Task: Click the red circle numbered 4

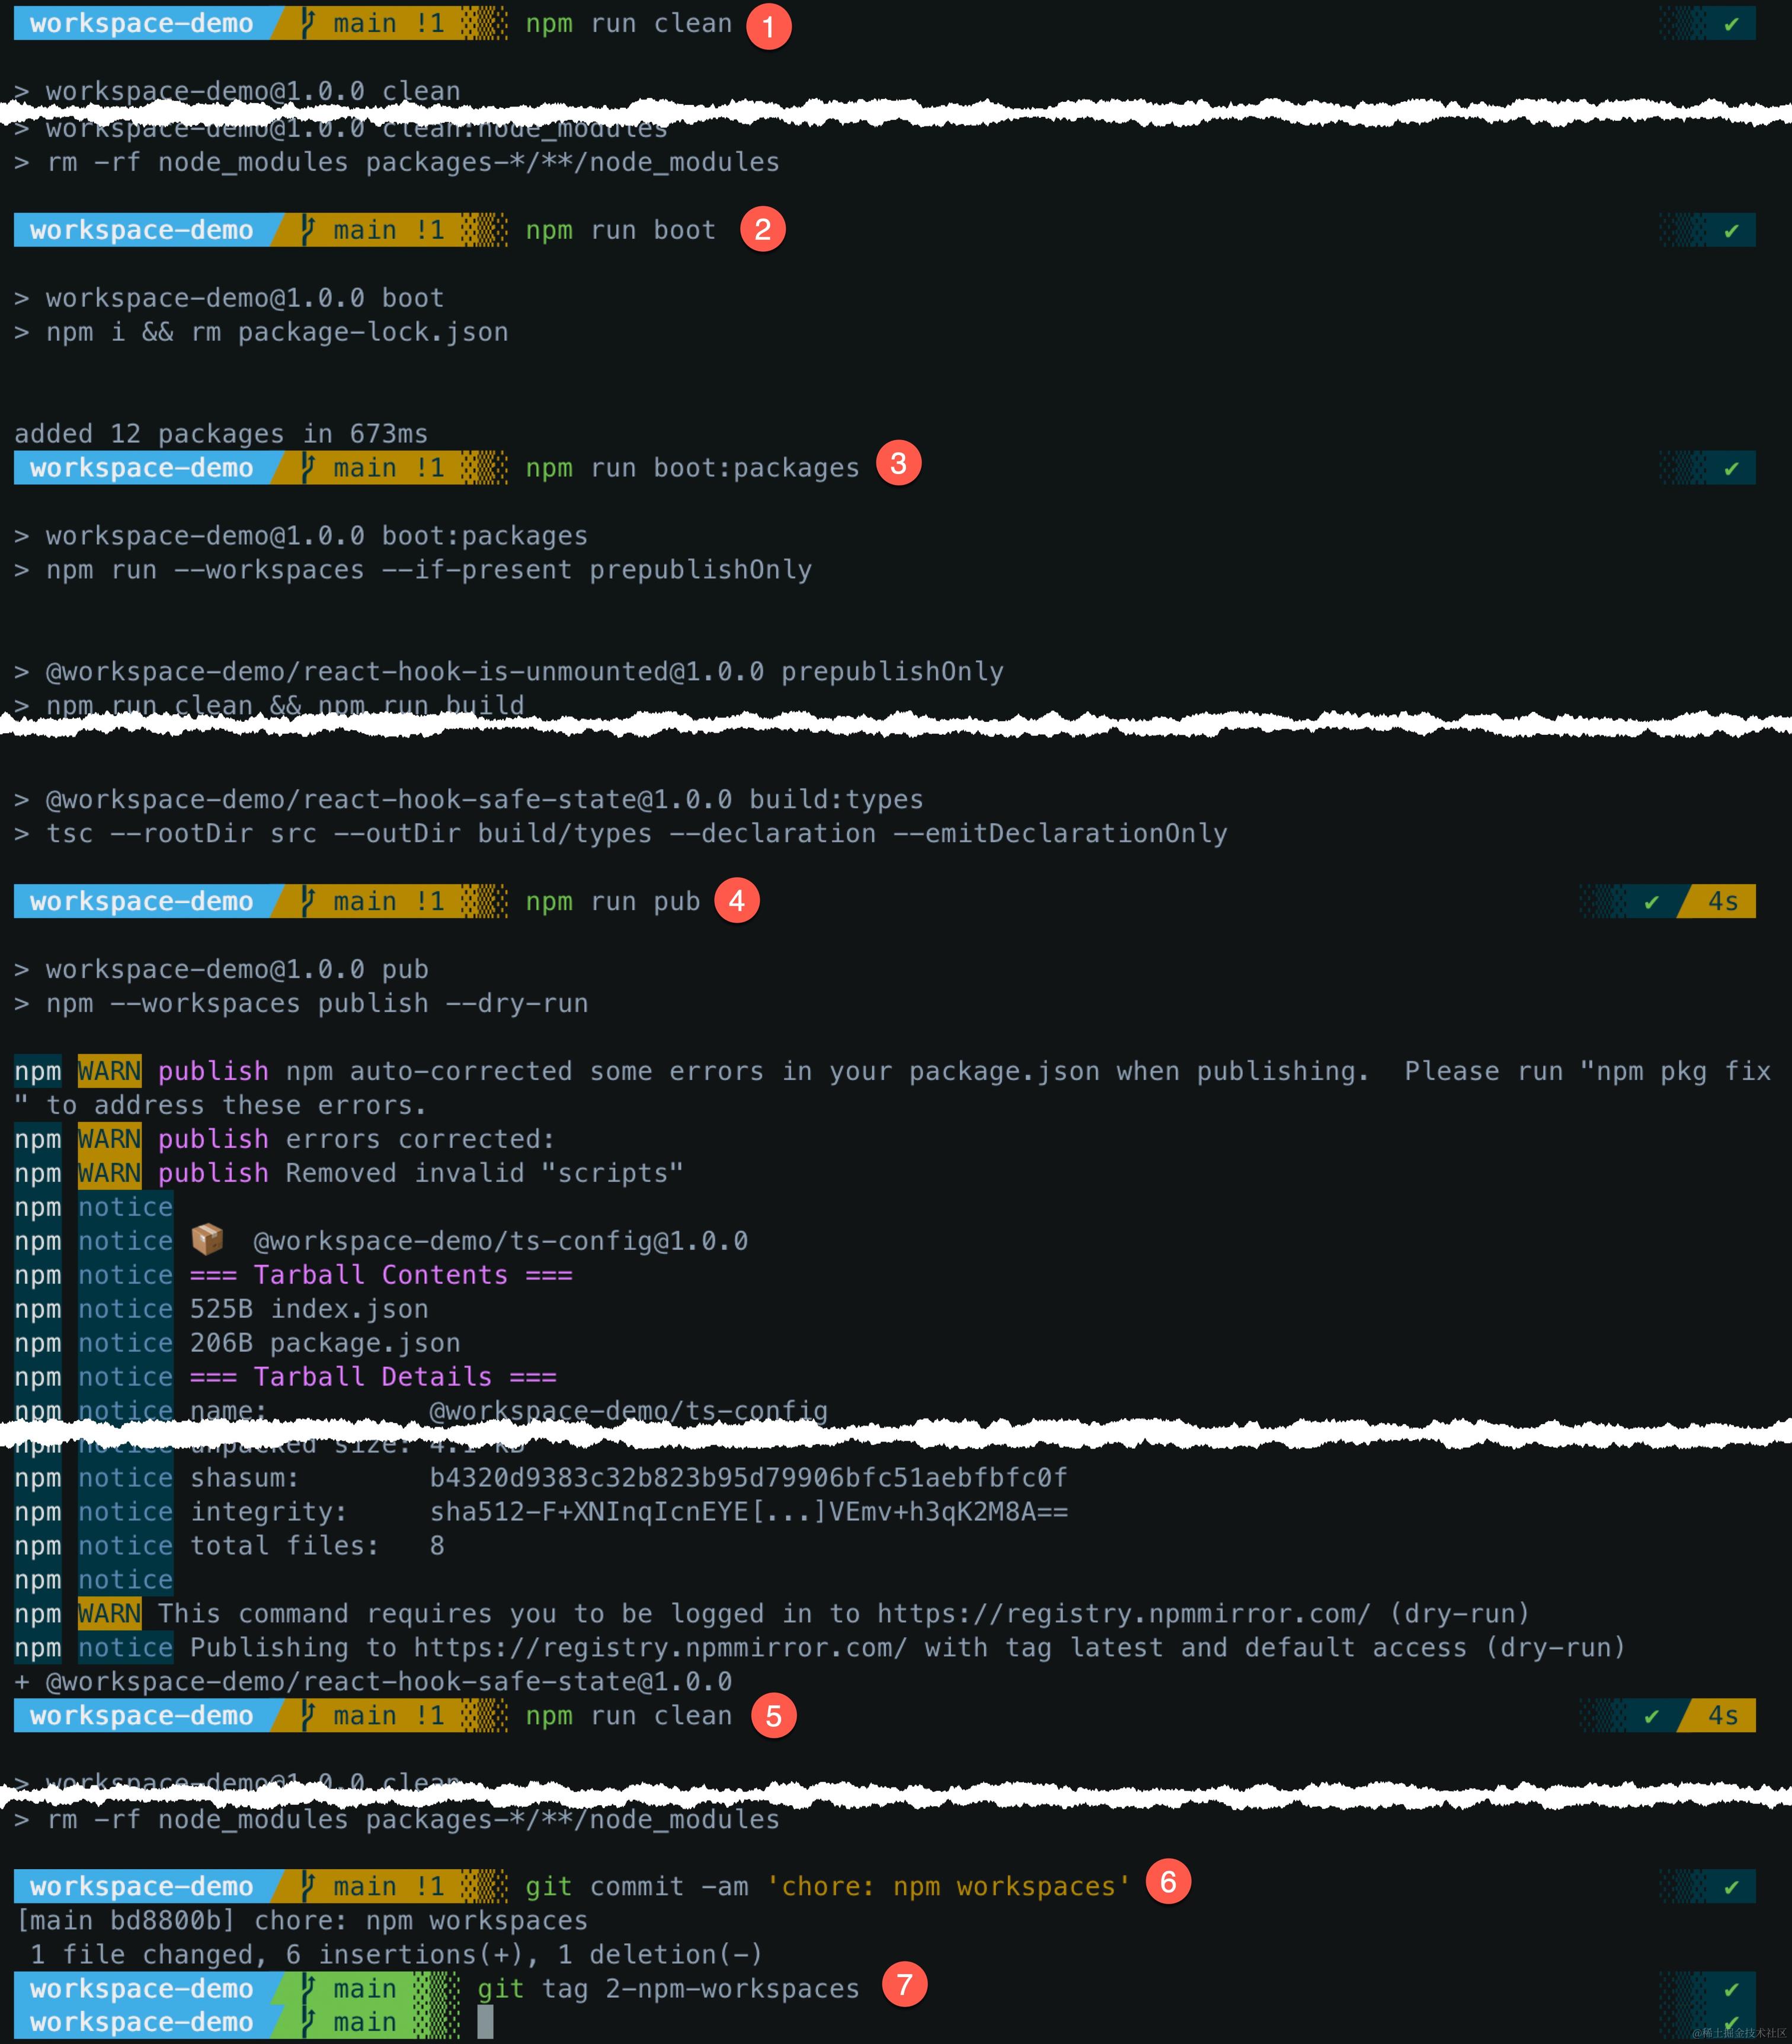Action: [737, 901]
